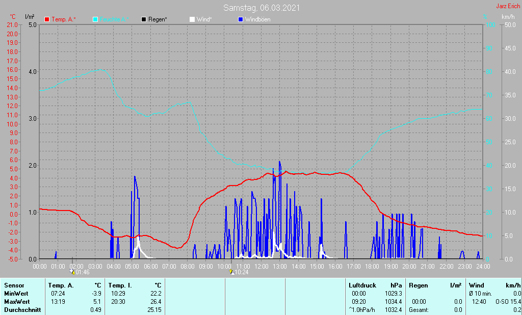
Task: Click the Jarz Erich author label
Action: 507,7
